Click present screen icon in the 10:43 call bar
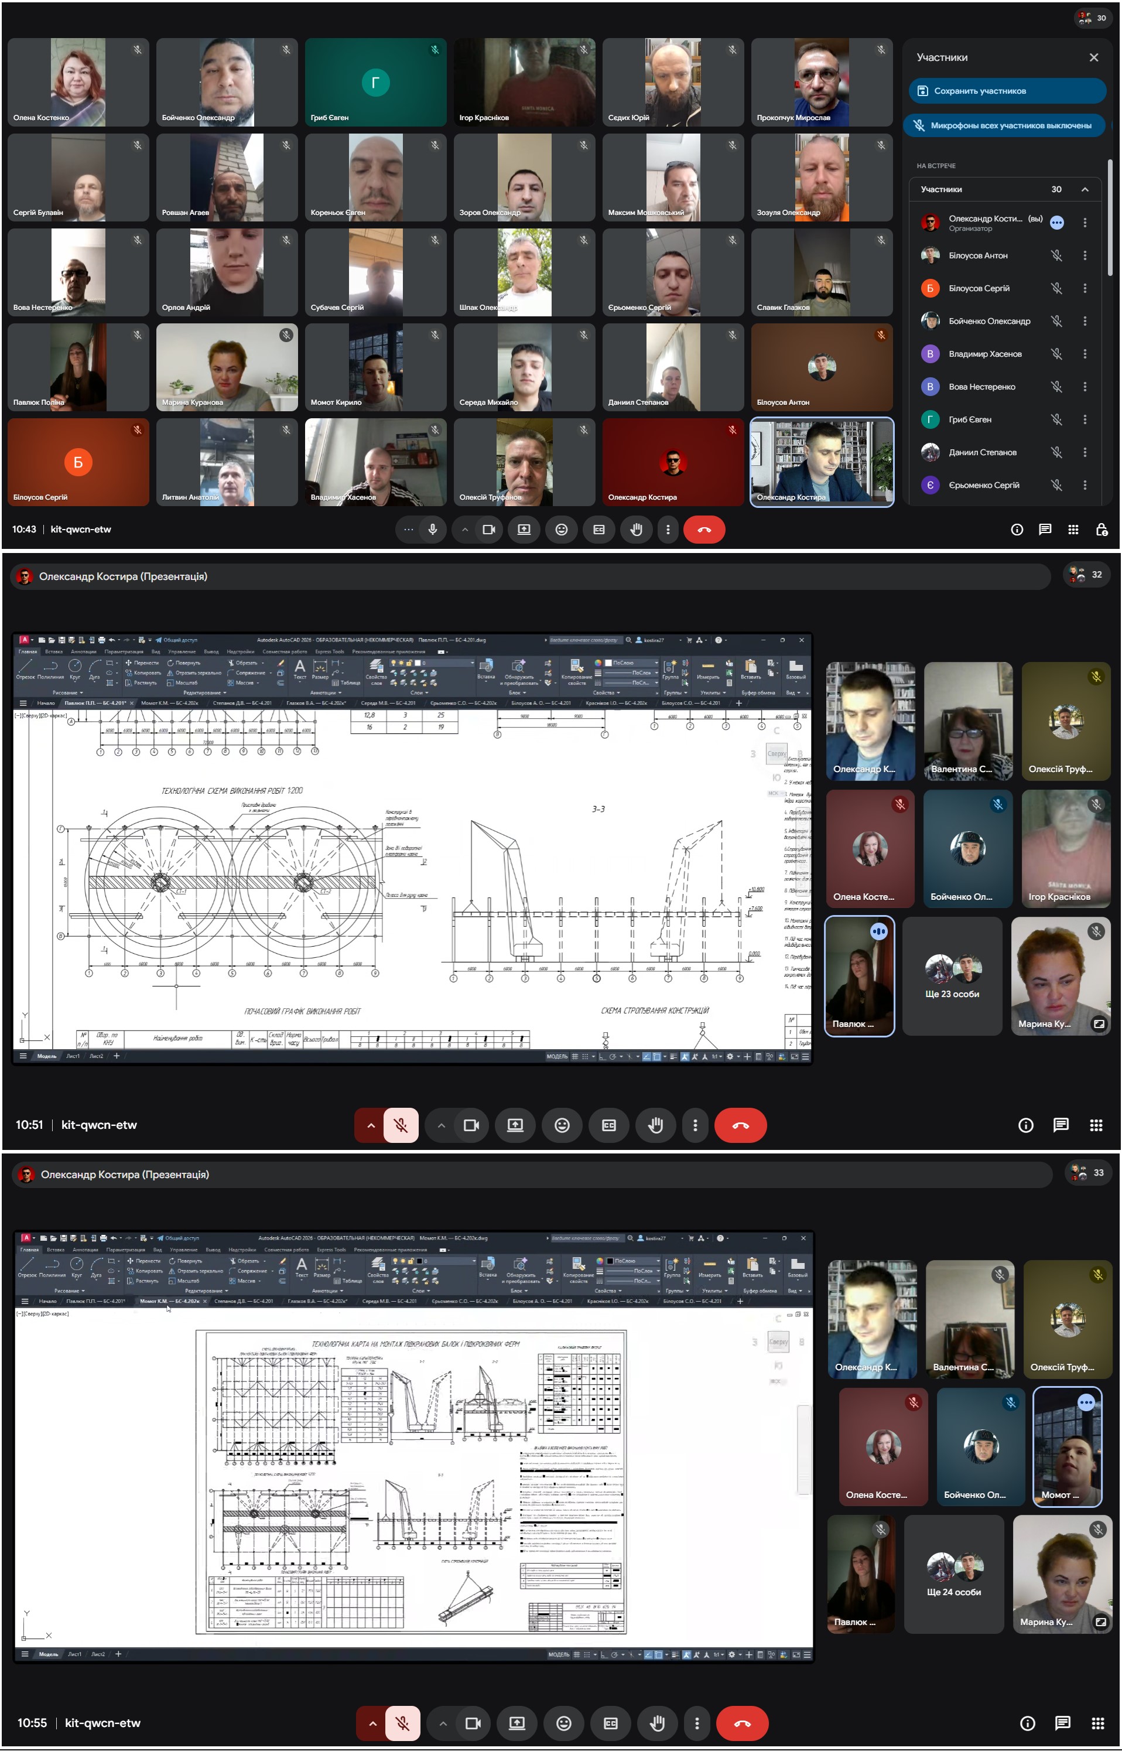Screen dimensions: 1122x1751 tap(524, 530)
